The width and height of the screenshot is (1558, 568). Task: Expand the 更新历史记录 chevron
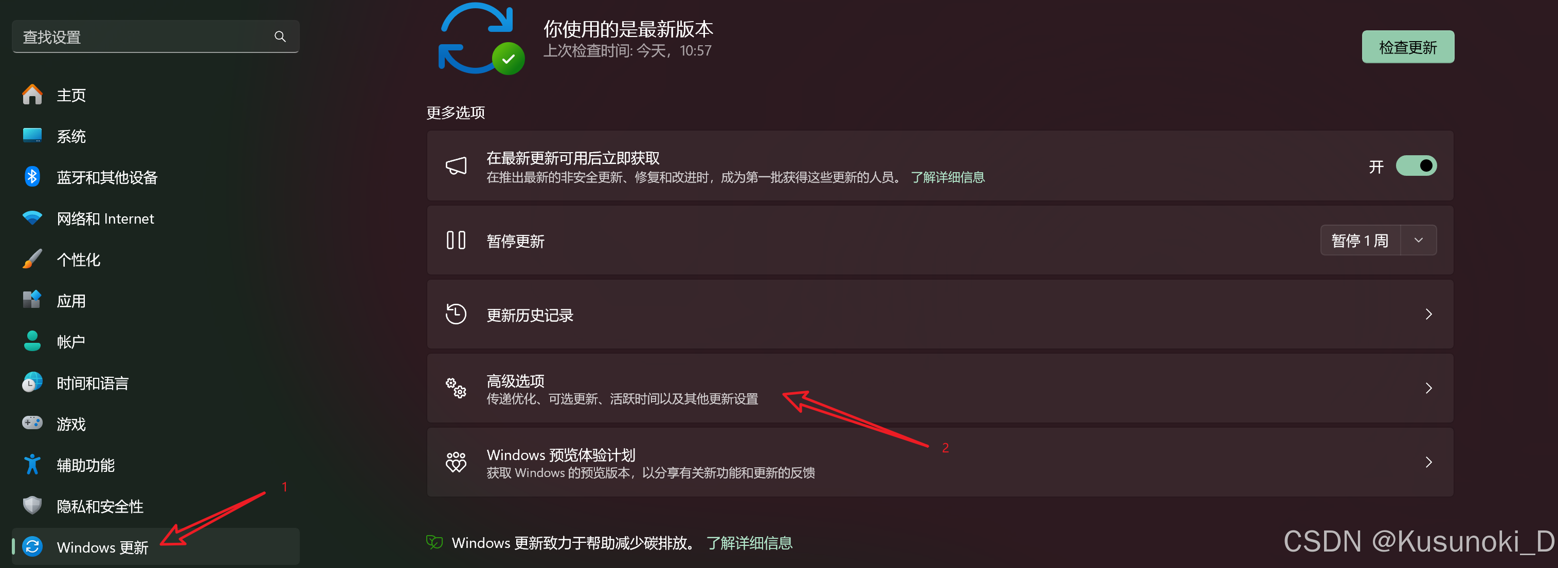click(1428, 315)
